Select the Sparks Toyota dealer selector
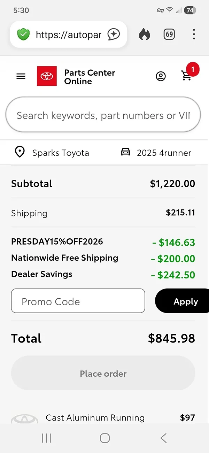 pos(61,153)
